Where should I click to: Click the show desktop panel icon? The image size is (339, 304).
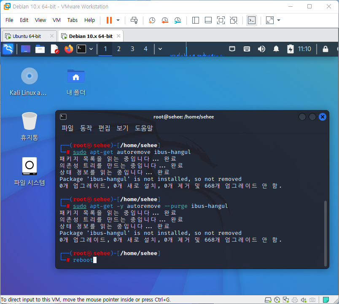[26, 49]
